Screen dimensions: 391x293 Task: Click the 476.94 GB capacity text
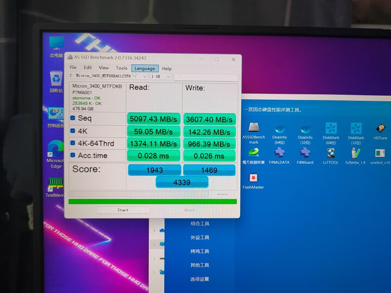(83, 109)
